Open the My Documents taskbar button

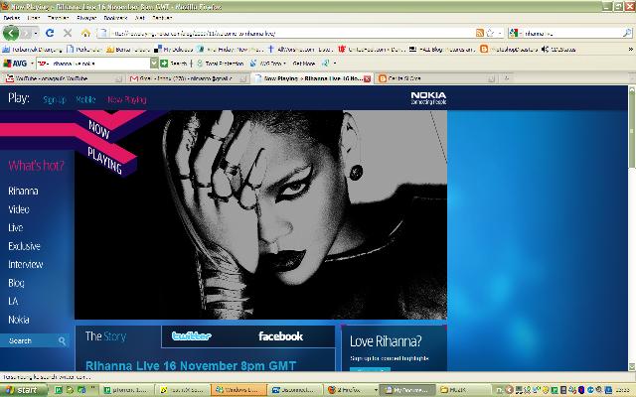pos(407,390)
